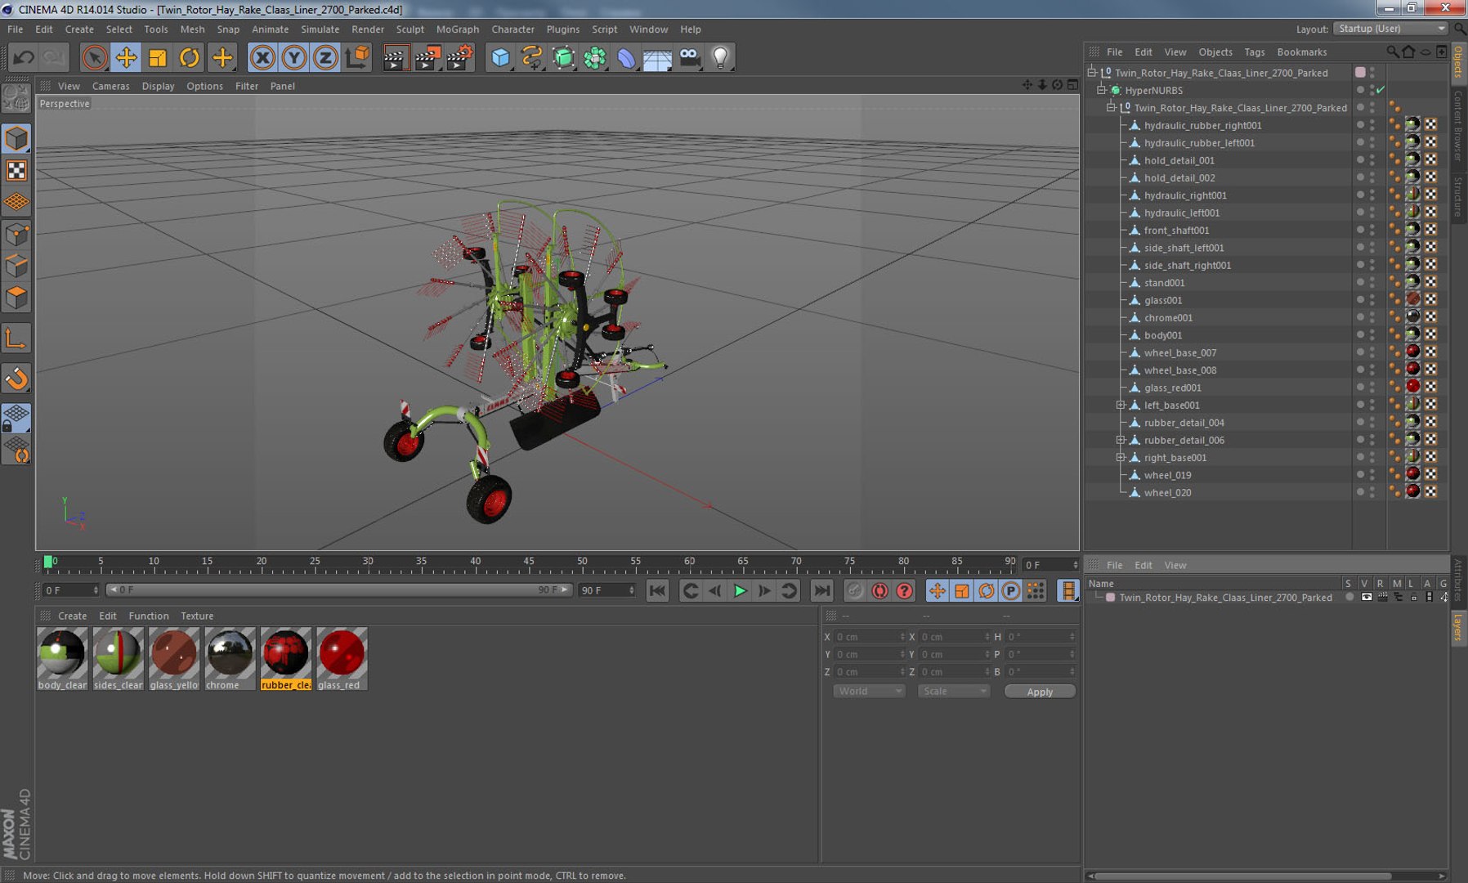Toggle HyperNURBS enabled checkmark
This screenshot has height=883, width=1468.
pos(1381,90)
